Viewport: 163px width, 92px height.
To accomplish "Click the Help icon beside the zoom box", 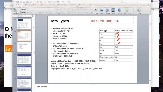I will (69, 2).
